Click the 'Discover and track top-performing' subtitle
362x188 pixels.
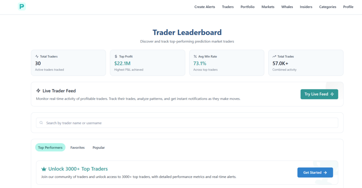(187, 41)
